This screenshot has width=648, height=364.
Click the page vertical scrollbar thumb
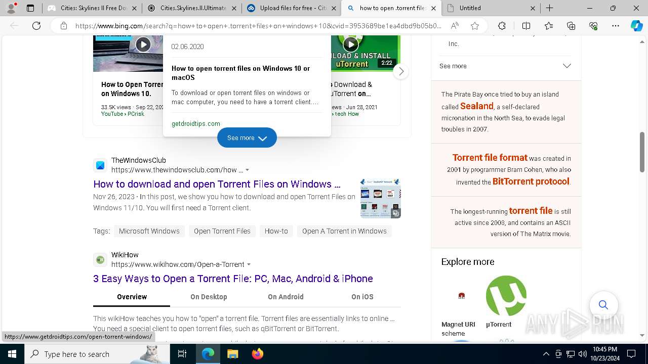(x=642, y=152)
